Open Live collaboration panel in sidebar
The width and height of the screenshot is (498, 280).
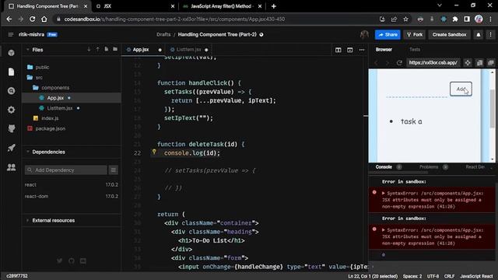(x=11, y=166)
